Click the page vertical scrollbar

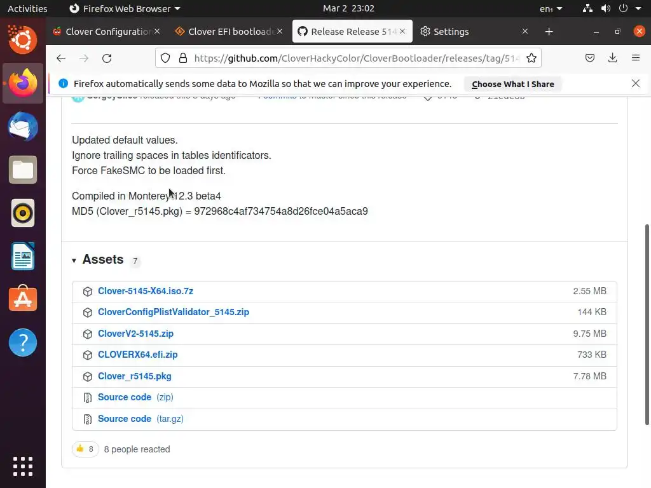647,324
